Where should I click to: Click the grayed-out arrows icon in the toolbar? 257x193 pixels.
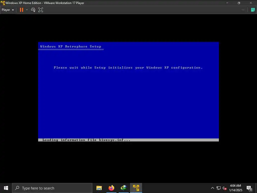(x=243, y=10)
